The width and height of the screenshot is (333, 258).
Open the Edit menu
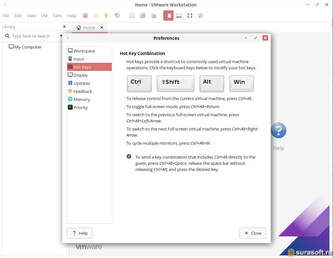pos(18,16)
